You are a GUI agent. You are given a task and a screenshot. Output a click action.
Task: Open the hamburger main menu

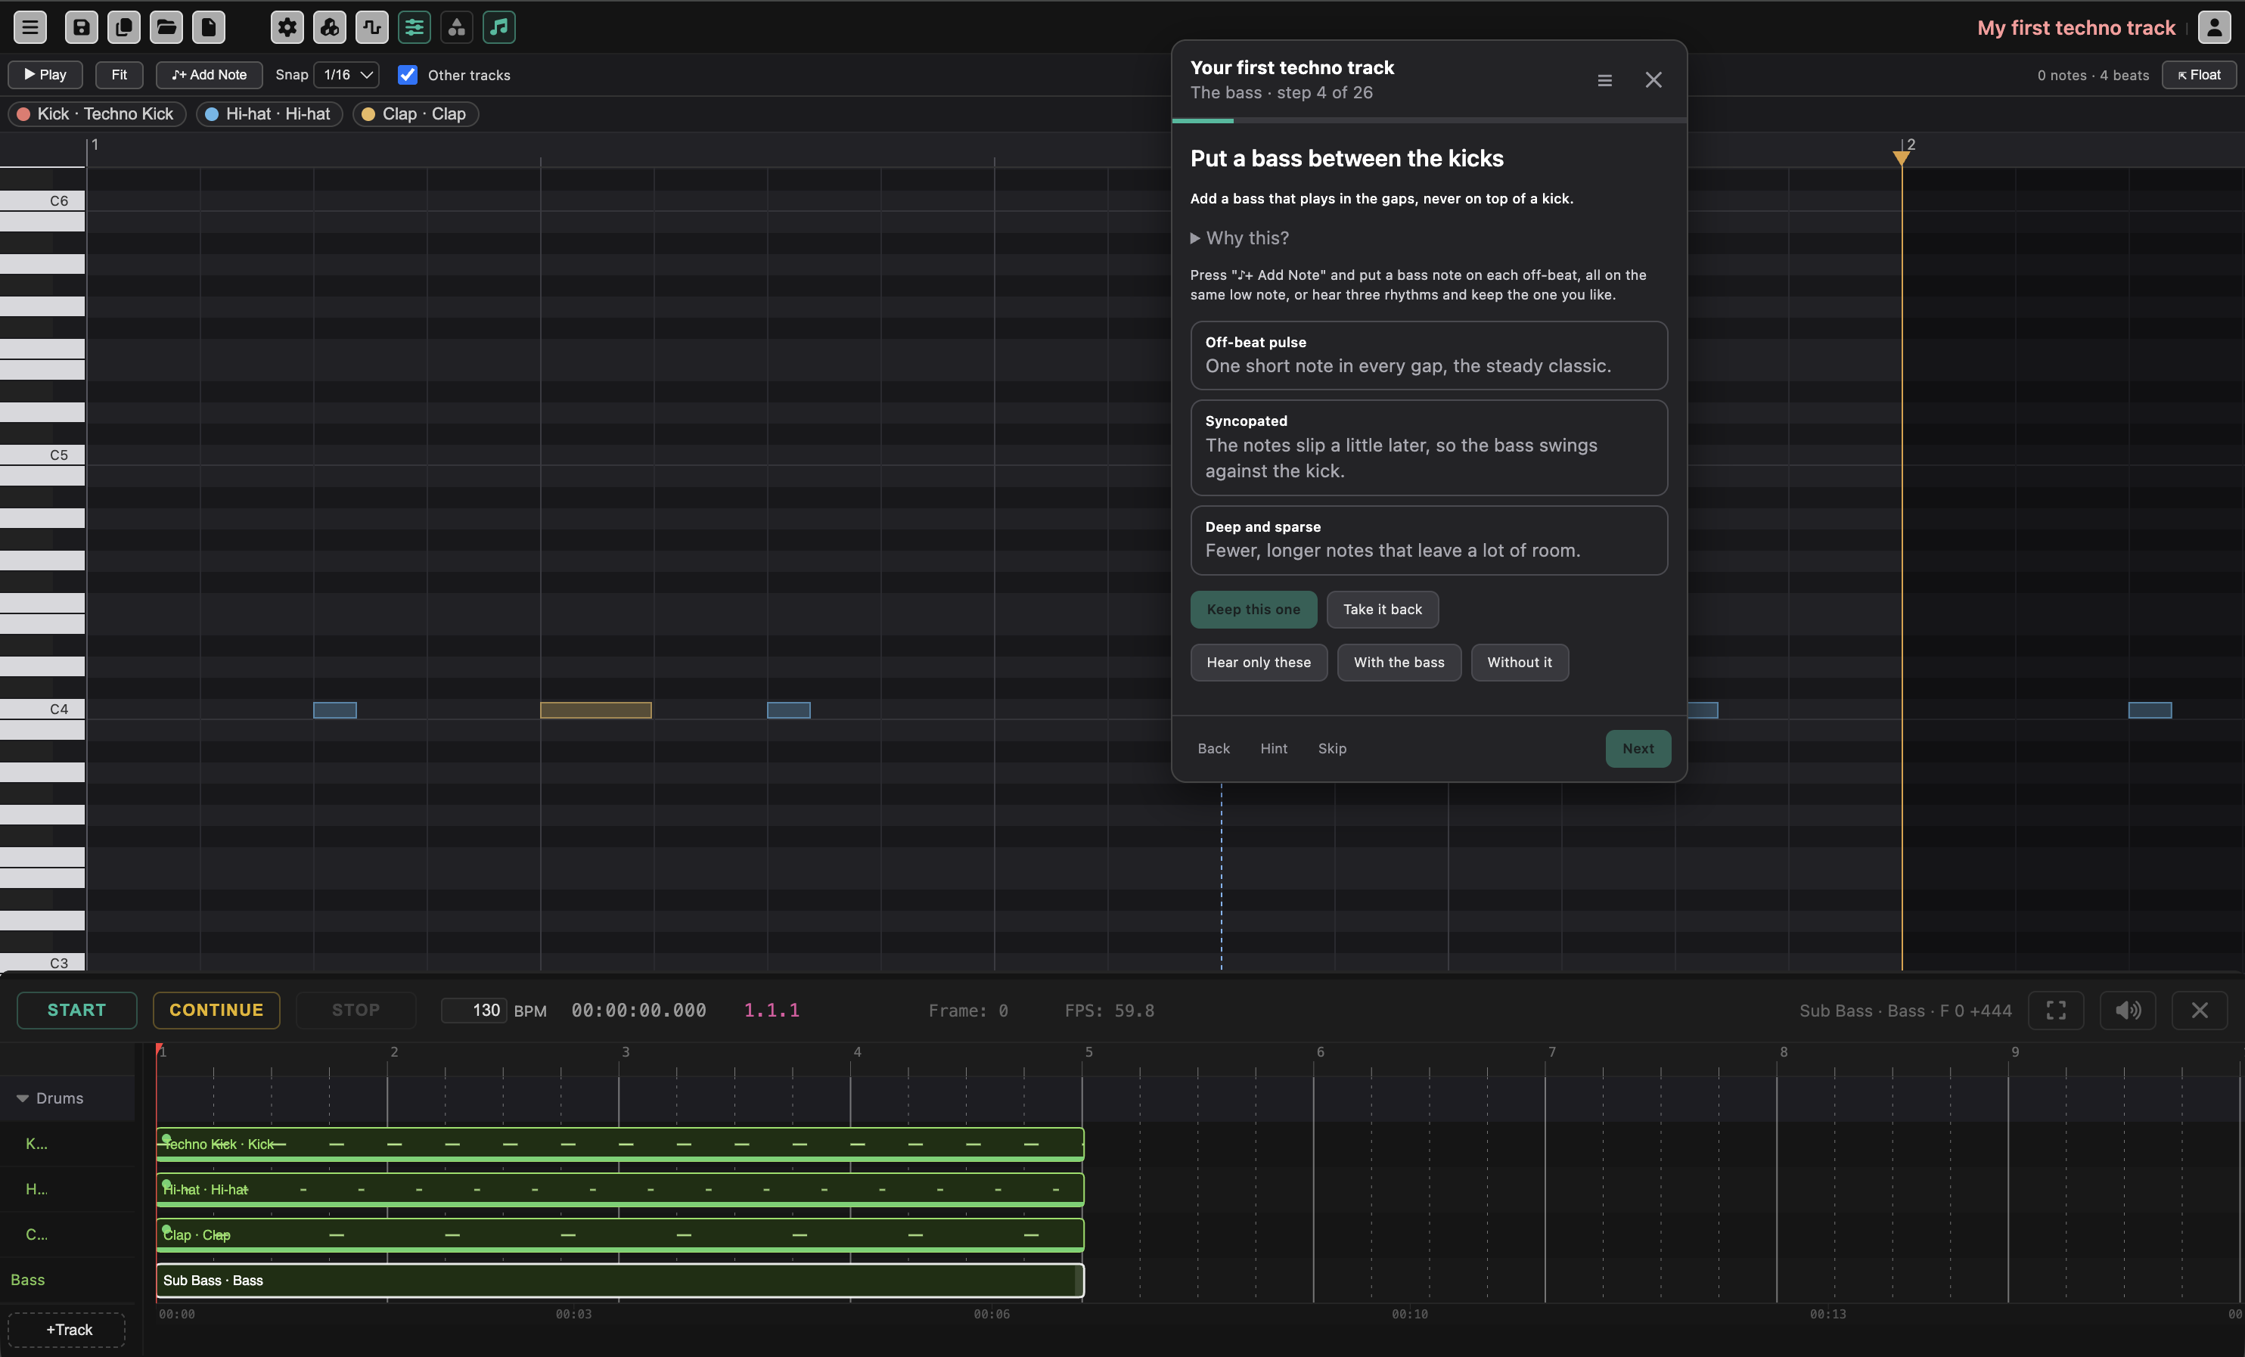click(x=30, y=27)
